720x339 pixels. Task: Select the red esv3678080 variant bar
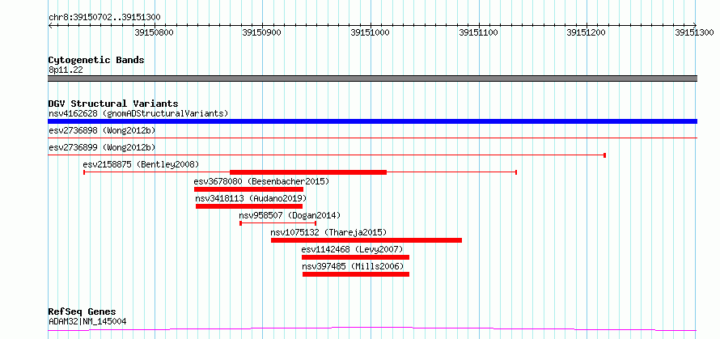248,189
